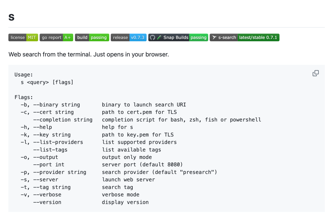Click the --list-providers flag text
334x219 pixels.
pyautogui.click(x=58, y=142)
